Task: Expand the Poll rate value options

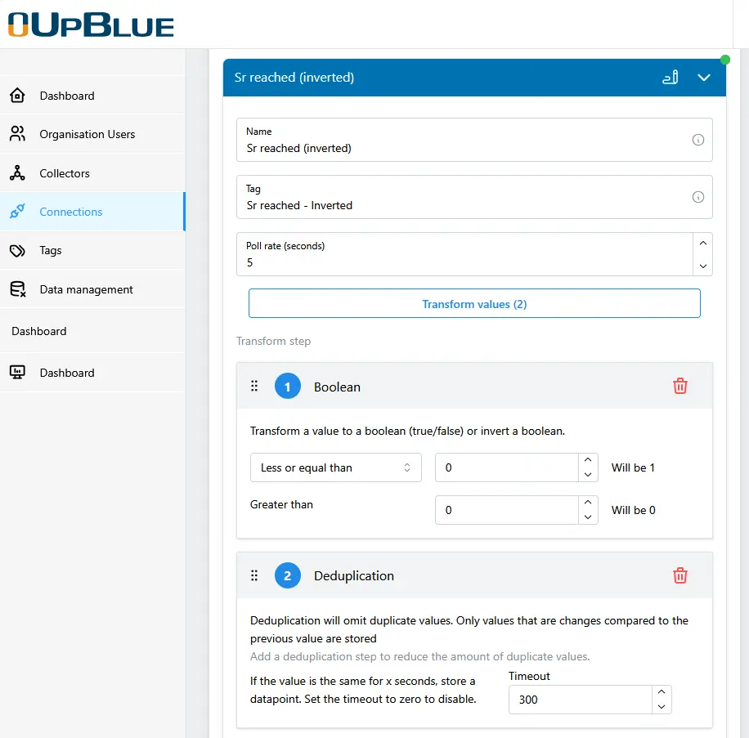Action: (702, 245)
